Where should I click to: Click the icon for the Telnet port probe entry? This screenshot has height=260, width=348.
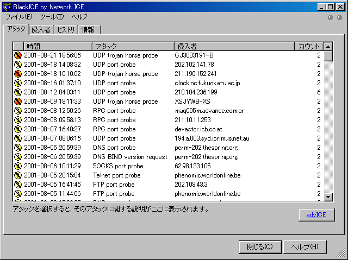tap(18, 175)
